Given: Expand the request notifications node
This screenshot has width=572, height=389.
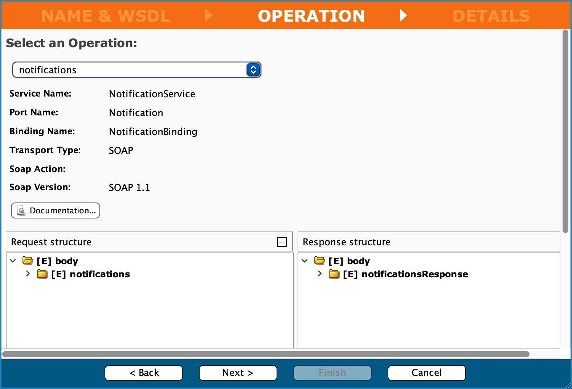Looking at the screenshot, I should [x=28, y=274].
